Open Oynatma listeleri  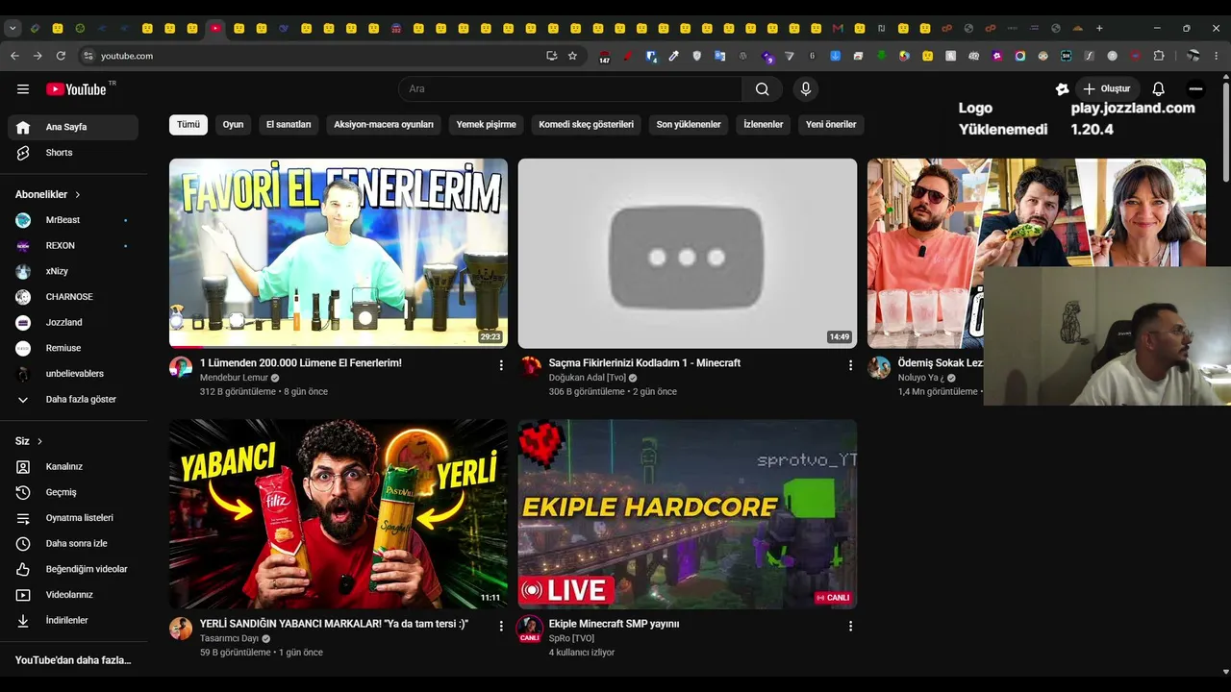(x=73, y=518)
